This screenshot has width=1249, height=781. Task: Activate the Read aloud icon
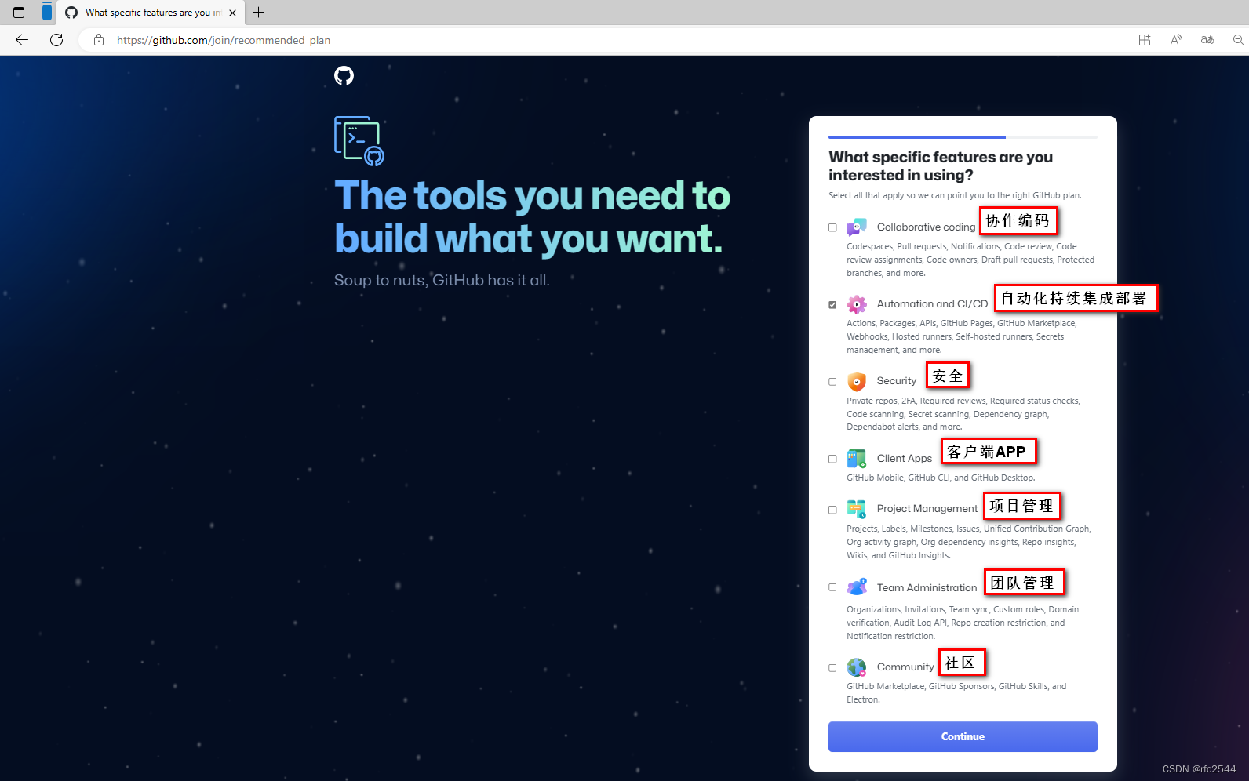tap(1176, 40)
